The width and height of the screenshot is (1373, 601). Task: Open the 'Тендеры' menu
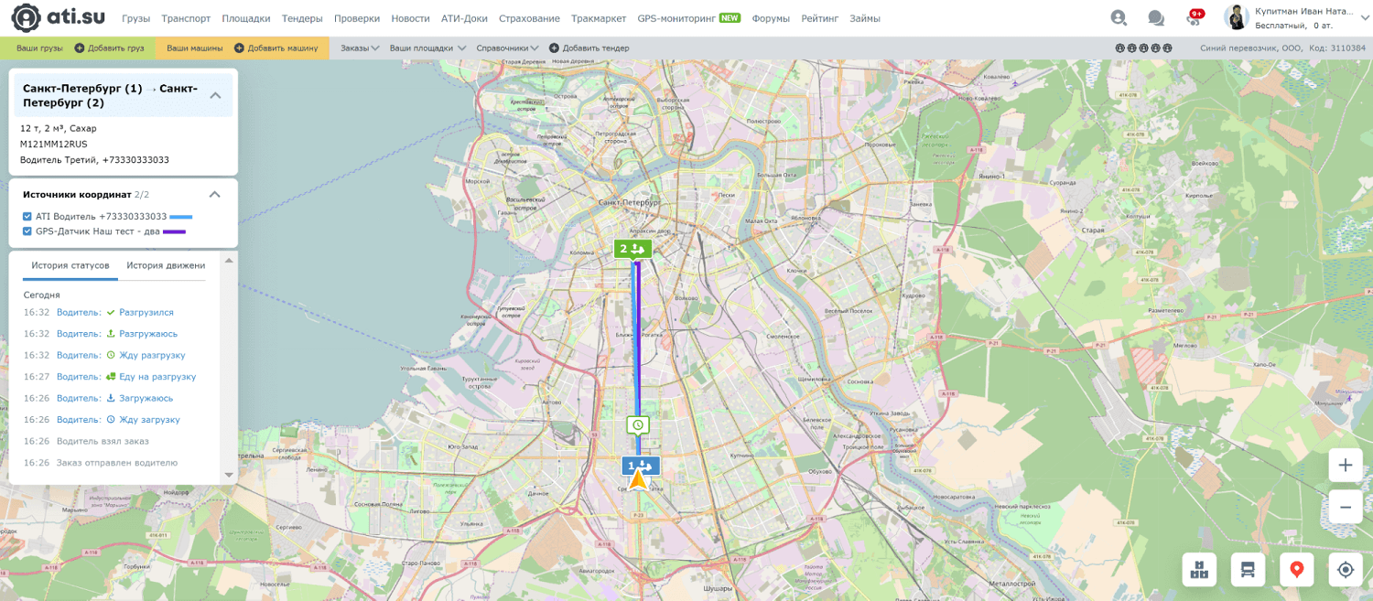(302, 18)
